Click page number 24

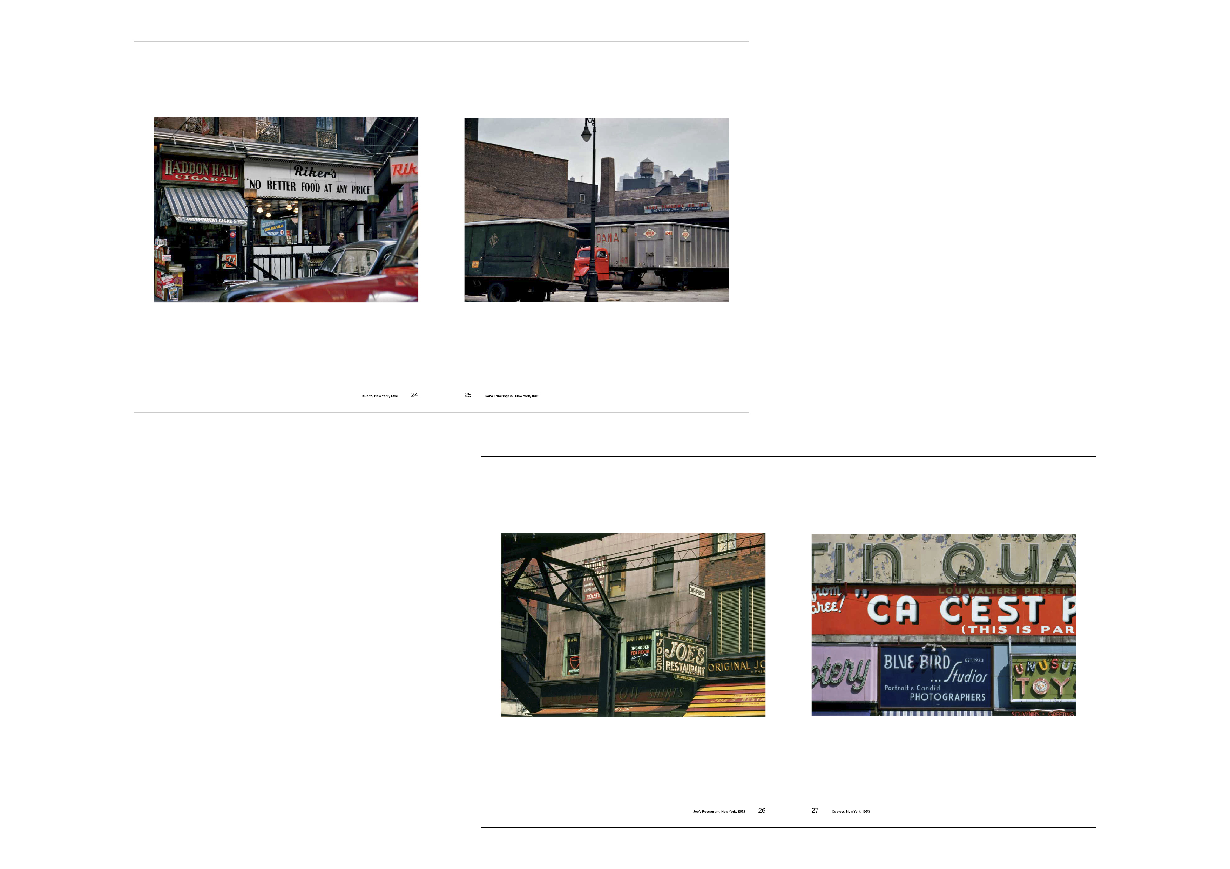(x=414, y=395)
